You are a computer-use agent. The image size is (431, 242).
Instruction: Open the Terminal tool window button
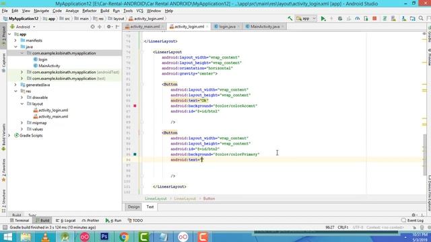pos(20,220)
